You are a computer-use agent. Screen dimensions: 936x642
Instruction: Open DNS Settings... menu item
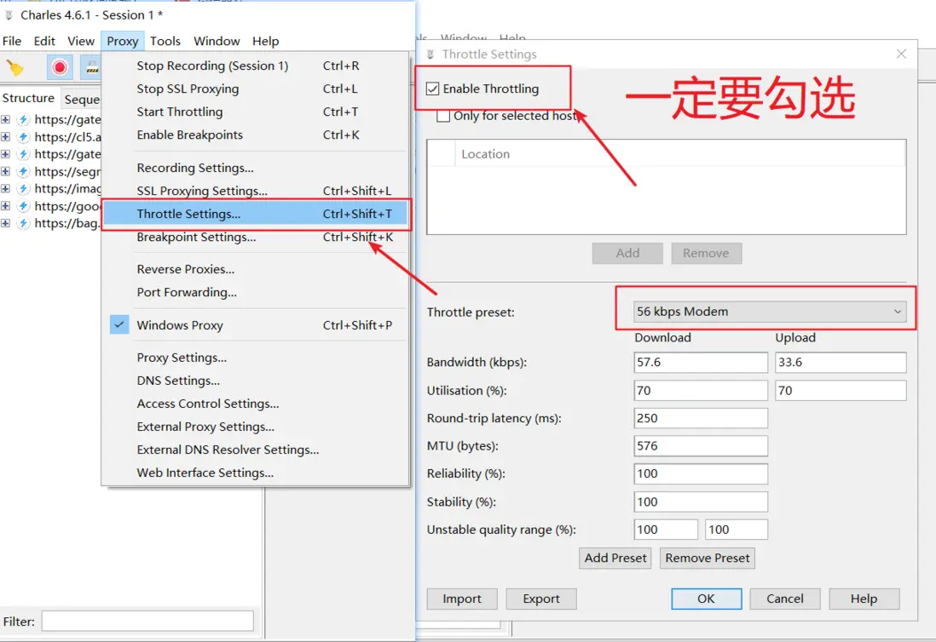click(256, 381)
